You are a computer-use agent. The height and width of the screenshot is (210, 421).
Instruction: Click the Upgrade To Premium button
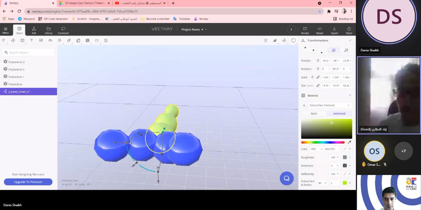click(x=28, y=182)
